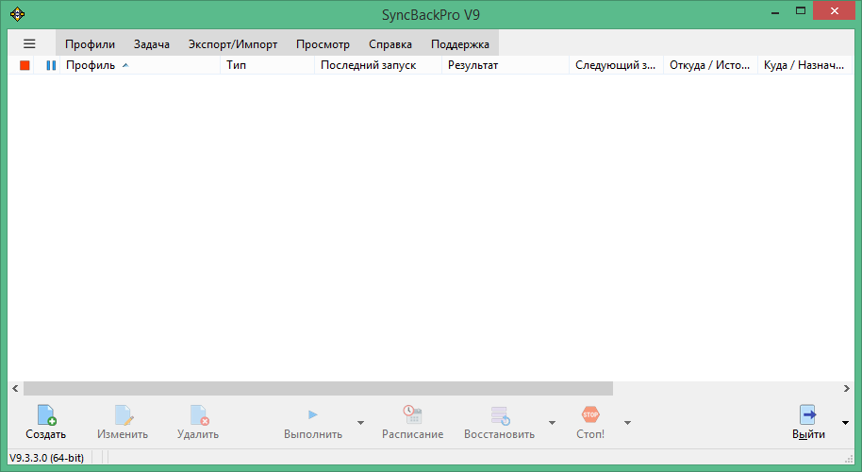Open the Справка menu
The width and height of the screenshot is (862, 472).
point(390,44)
